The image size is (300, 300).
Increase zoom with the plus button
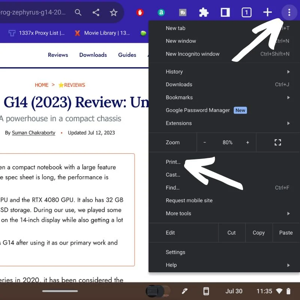pyautogui.click(x=247, y=142)
